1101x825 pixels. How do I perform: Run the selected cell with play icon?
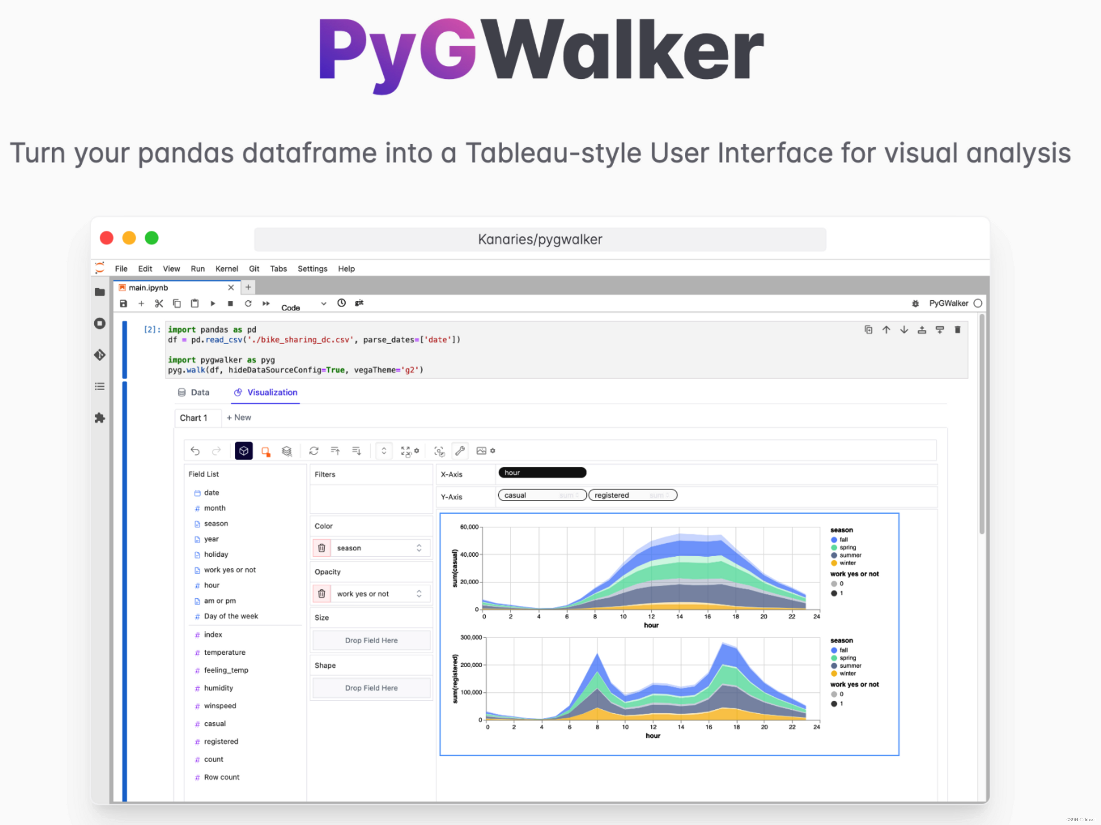pyautogui.click(x=213, y=303)
